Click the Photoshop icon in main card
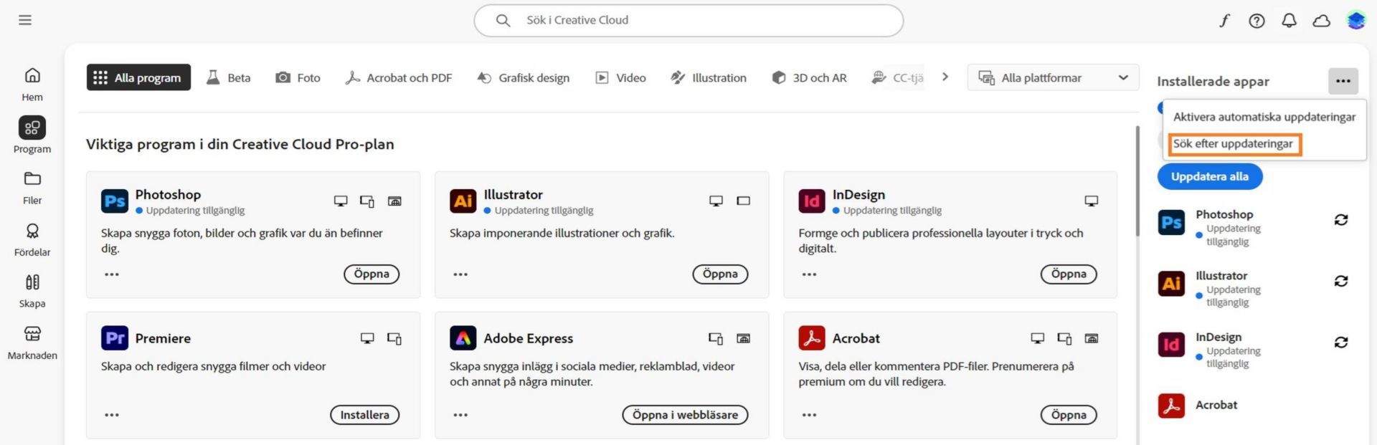The image size is (1377, 445). click(115, 201)
